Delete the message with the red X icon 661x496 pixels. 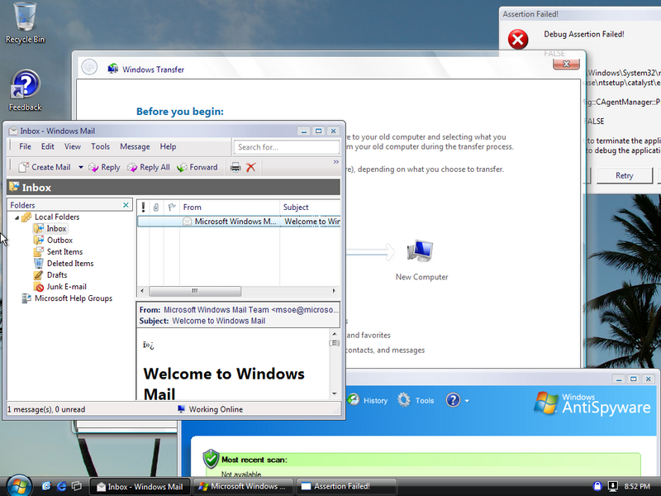[x=251, y=168]
